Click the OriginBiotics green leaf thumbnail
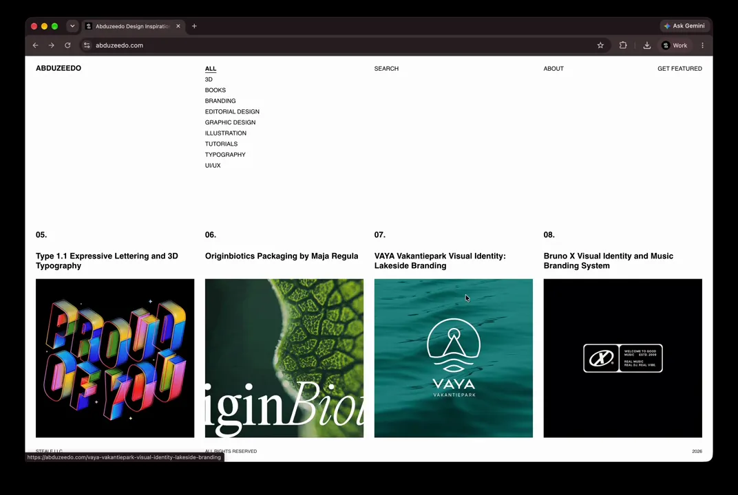 pos(284,358)
